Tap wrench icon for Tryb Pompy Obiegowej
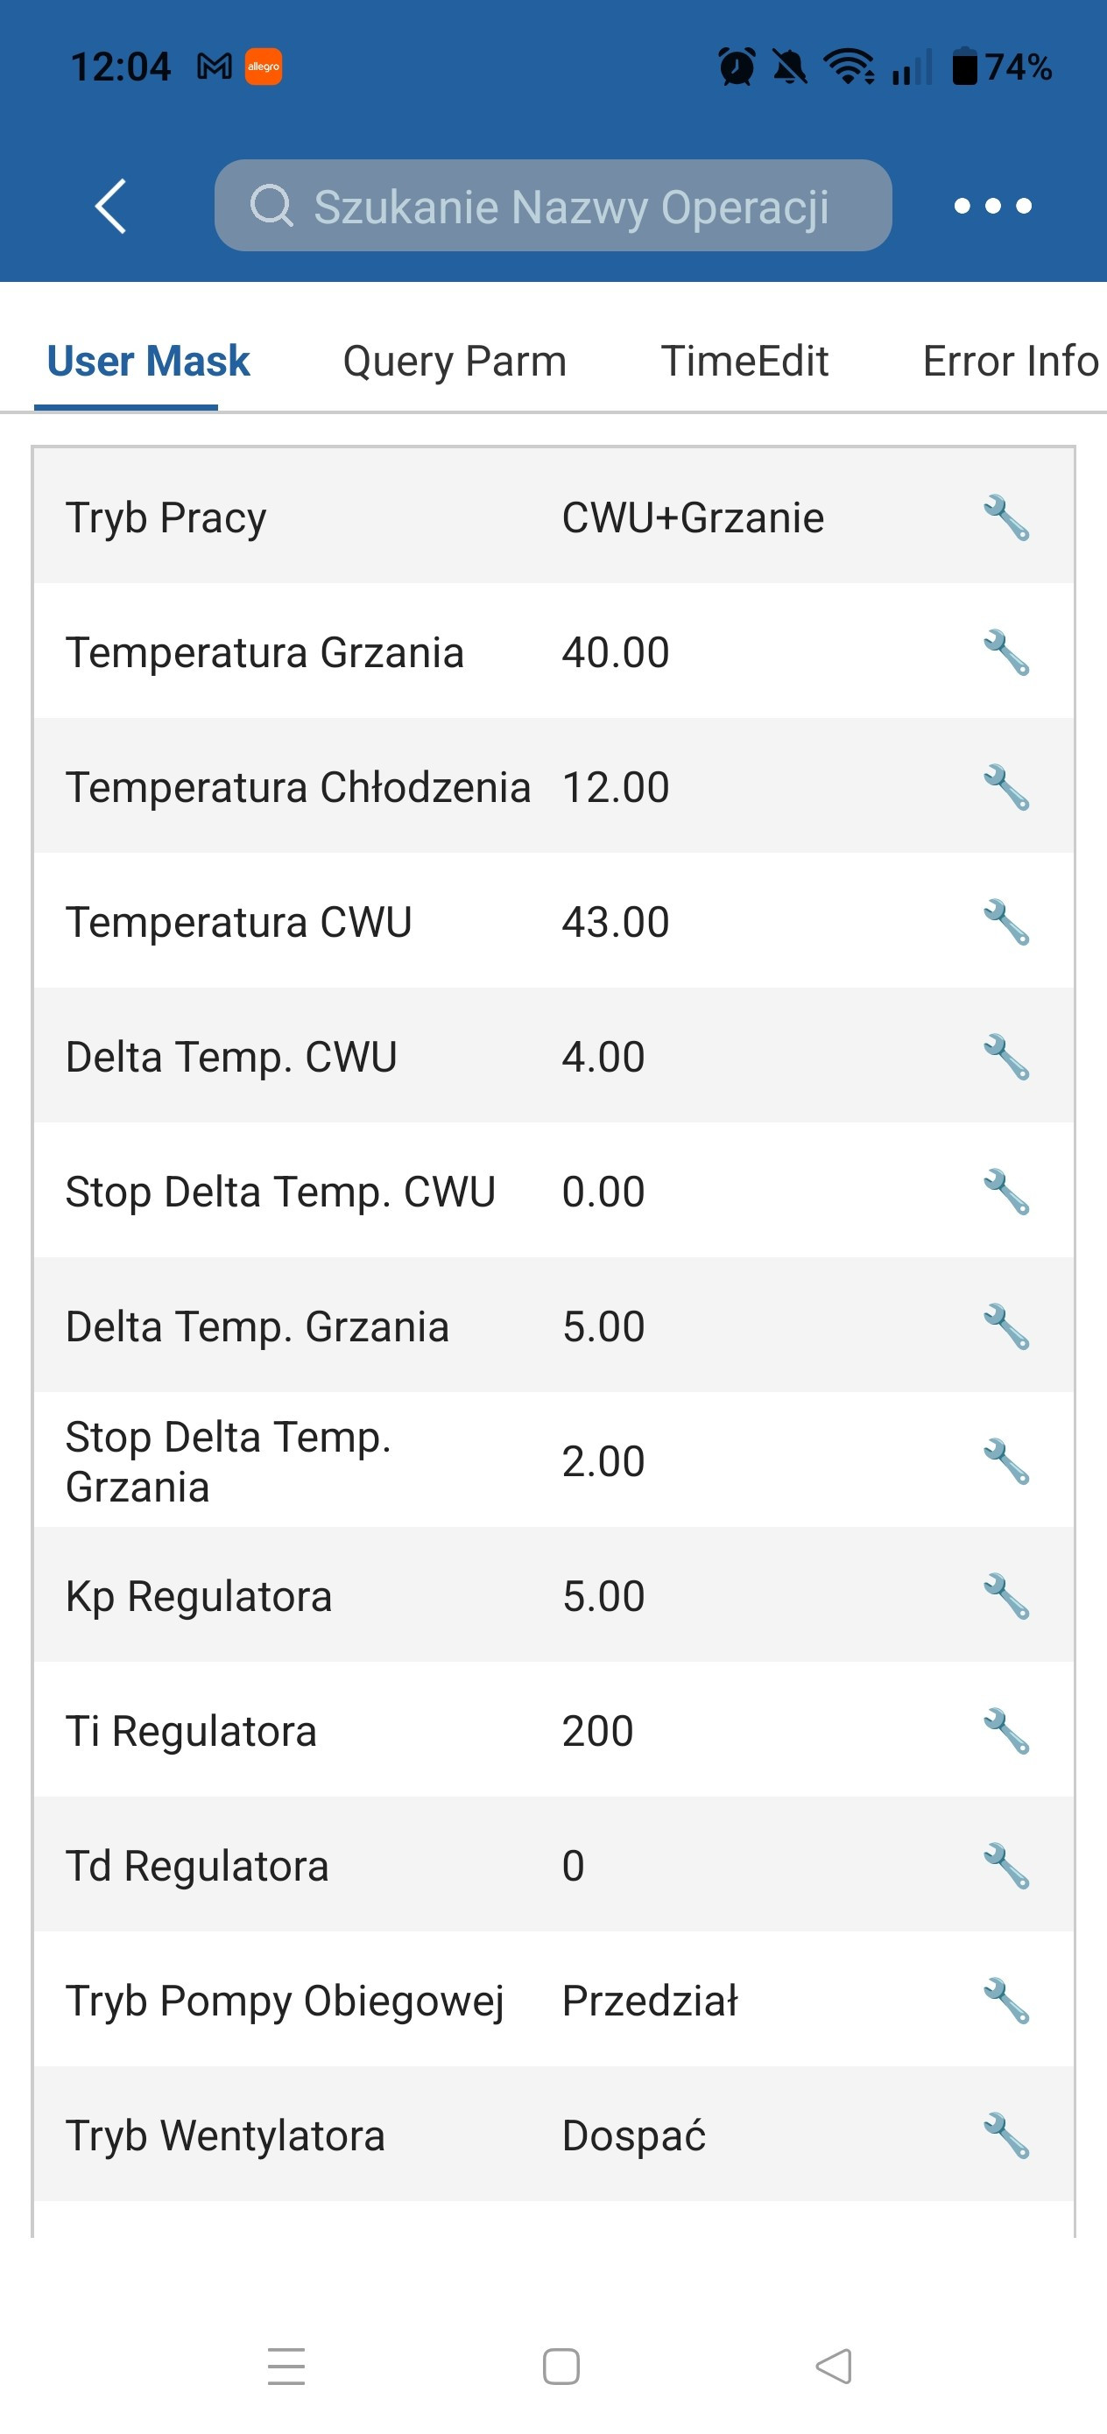Image resolution: width=1107 pixels, height=2434 pixels. point(1006,2001)
